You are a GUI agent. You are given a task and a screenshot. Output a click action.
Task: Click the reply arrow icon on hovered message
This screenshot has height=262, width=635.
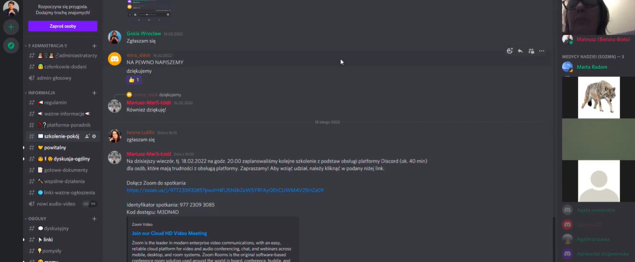520,51
